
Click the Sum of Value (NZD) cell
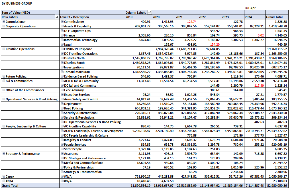pyautogui.click(x=30, y=13)
